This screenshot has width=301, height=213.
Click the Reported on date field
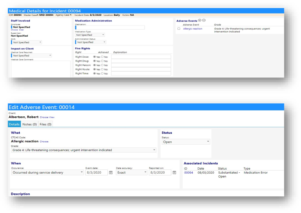(x=160, y=173)
